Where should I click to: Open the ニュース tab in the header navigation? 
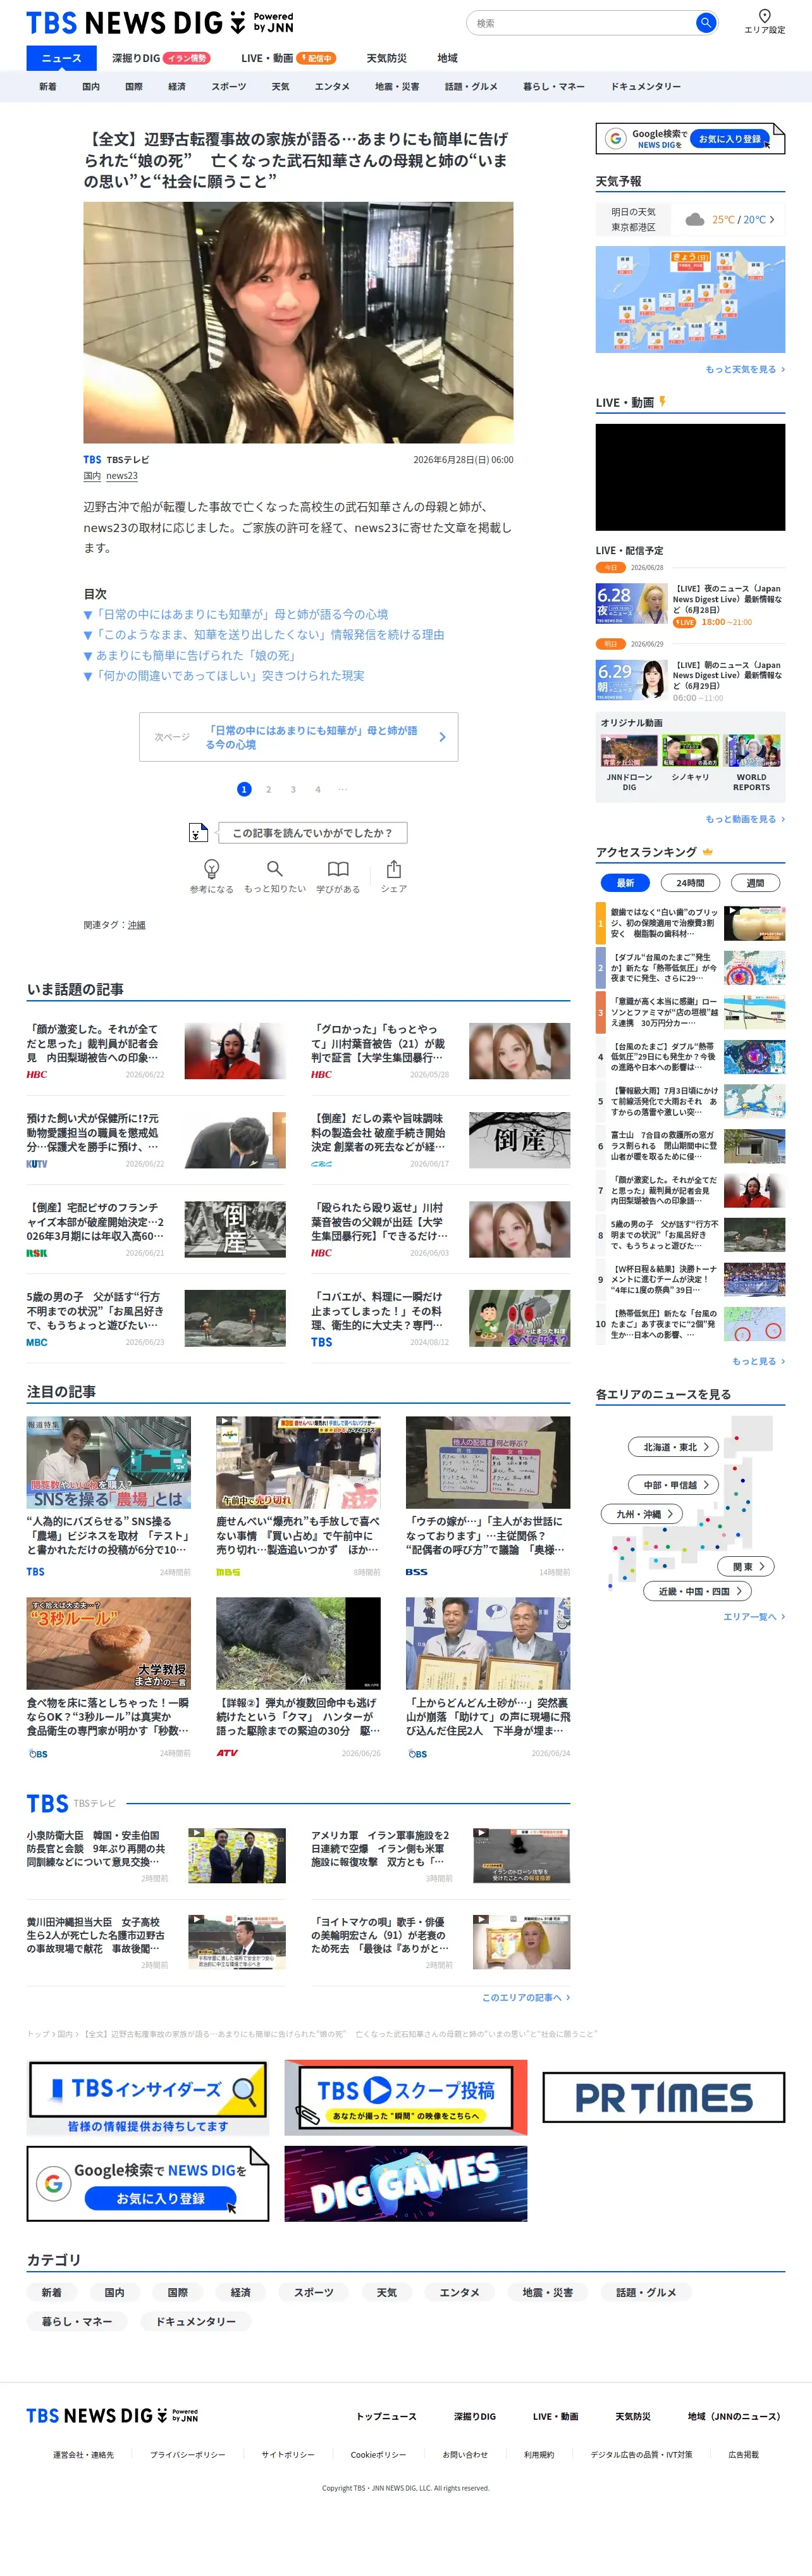coord(61,58)
